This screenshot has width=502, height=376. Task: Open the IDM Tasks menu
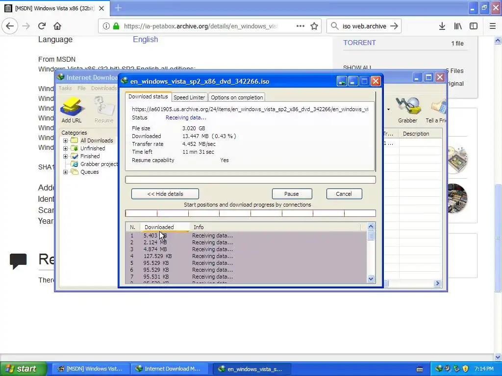point(65,88)
